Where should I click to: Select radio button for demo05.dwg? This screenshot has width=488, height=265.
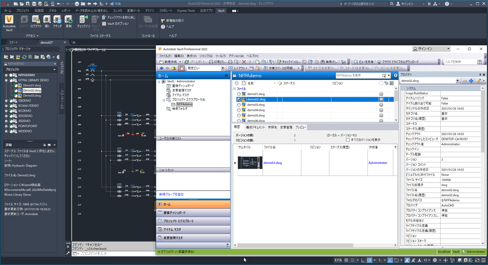tap(239, 115)
